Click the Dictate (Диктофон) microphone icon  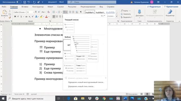click(x=139, y=12)
